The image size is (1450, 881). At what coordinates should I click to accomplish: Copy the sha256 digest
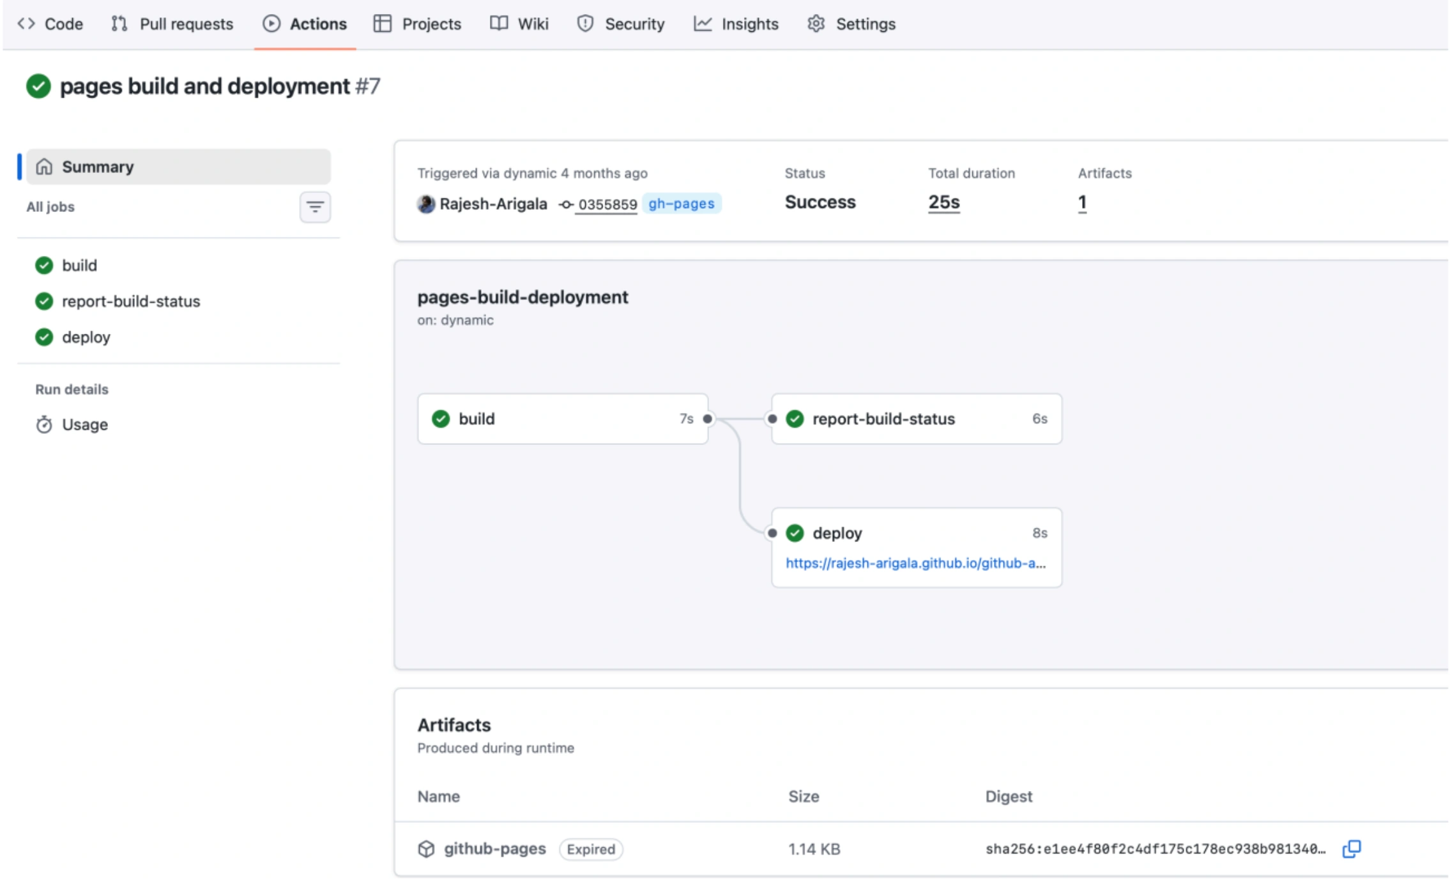(x=1352, y=848)
